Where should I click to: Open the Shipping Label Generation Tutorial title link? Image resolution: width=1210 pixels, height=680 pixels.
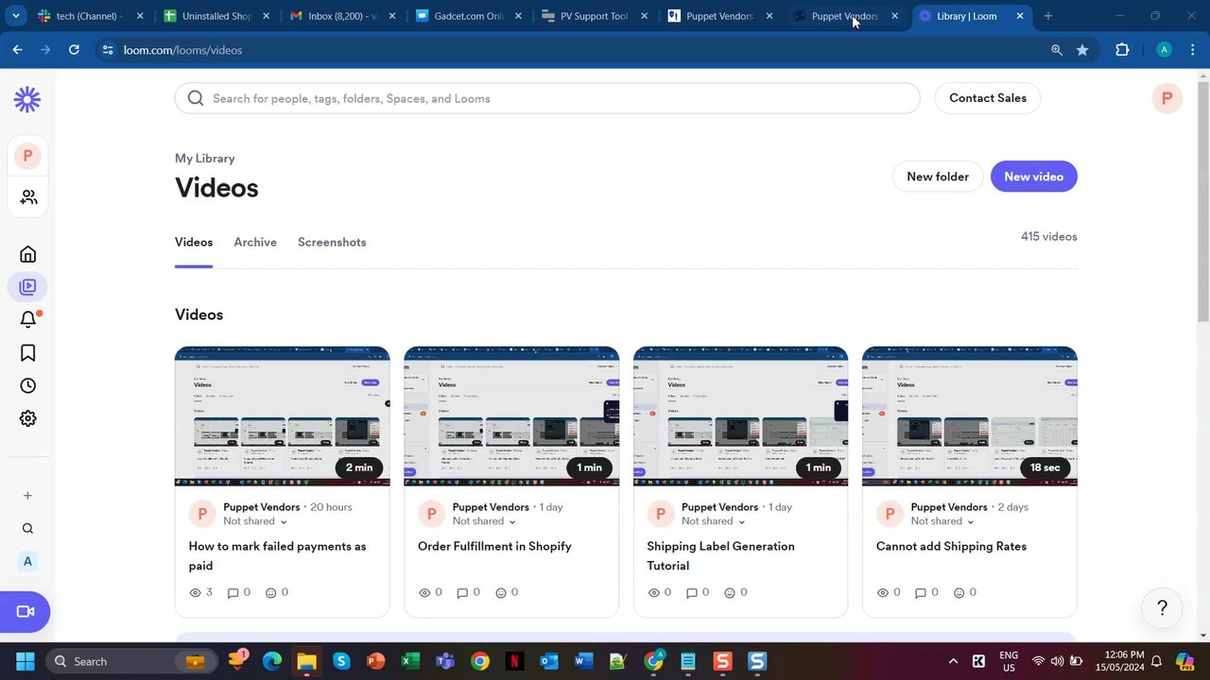point(720,556)
